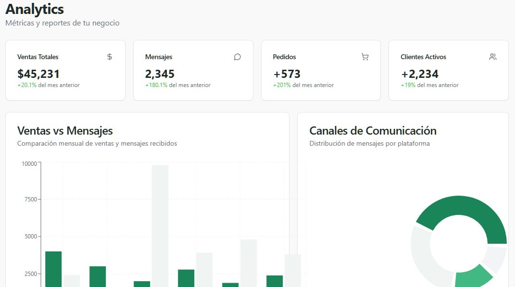515x287 pixels.
Task: Click the +573 orders value
Action: click(287, 74)
